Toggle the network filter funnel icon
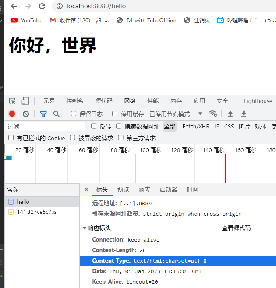276x288 pixels. click(43, 114)
